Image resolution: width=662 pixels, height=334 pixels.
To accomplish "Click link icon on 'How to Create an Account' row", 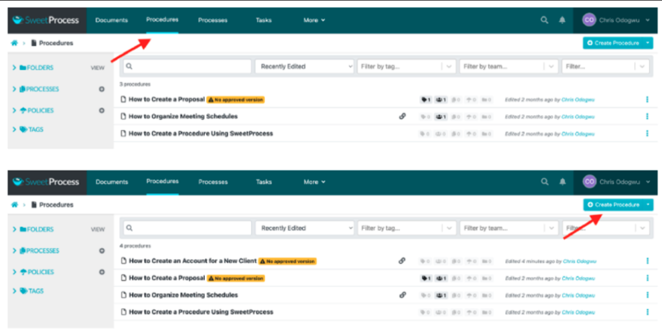I will 402,260.
